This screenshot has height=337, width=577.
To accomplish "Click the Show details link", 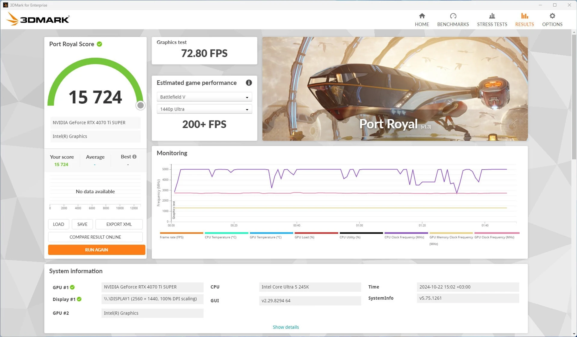I will pyautogui.click(x=285, y=327).
